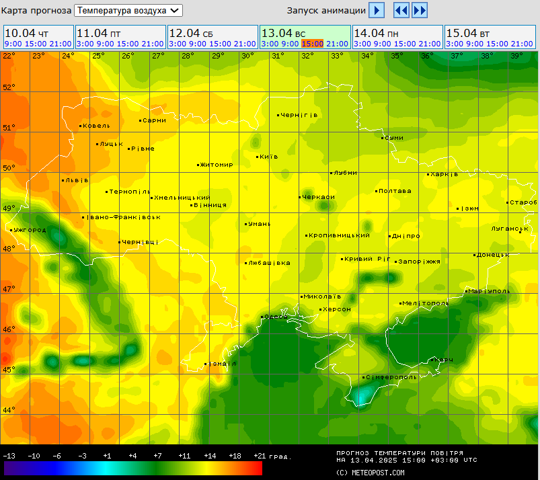Select the 10.04 чт date tab
This screenshot has height=480, width=540.
click(x=26, y=33)
